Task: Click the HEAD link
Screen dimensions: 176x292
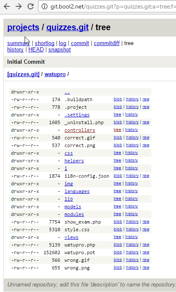Action: pyautogui.click(x=36, y=50)
